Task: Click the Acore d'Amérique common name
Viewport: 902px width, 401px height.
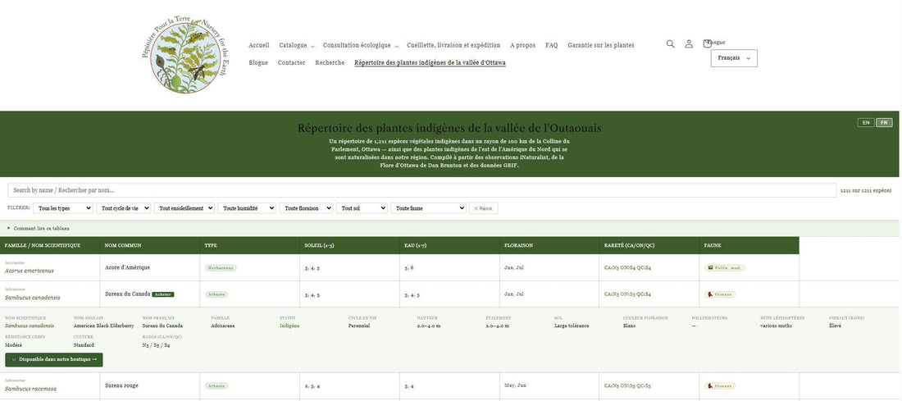Action: [127, 267]
